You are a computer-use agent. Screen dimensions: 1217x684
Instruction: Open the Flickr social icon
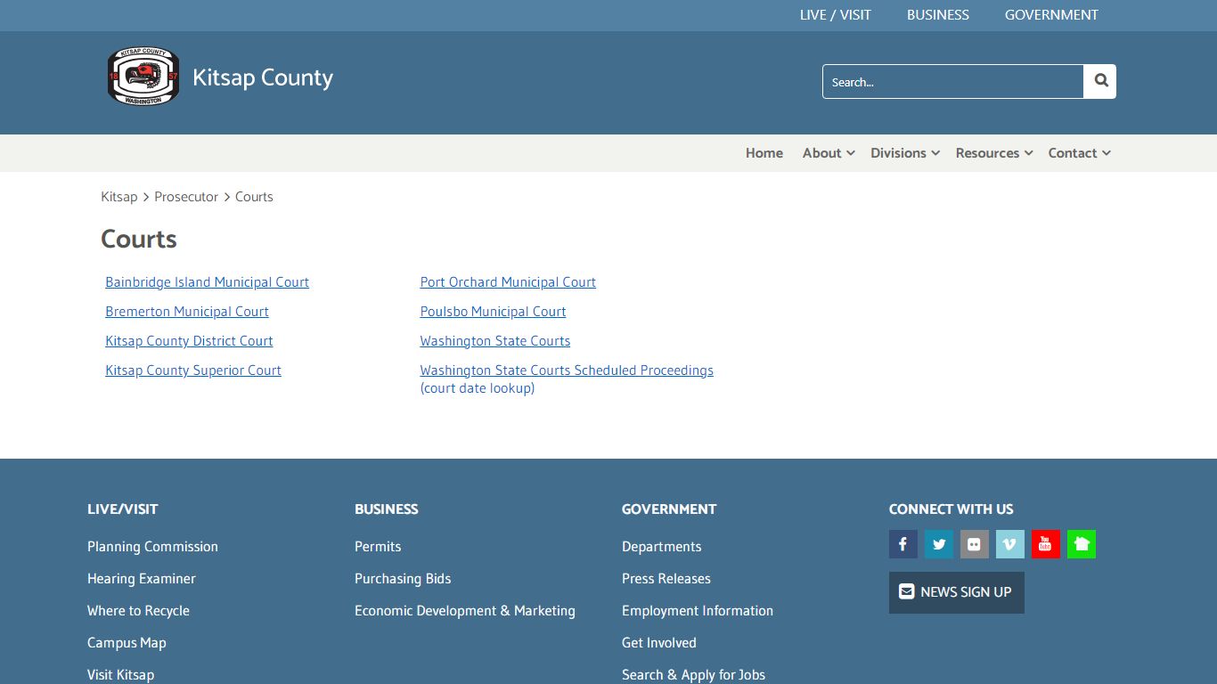coord(974,544)
